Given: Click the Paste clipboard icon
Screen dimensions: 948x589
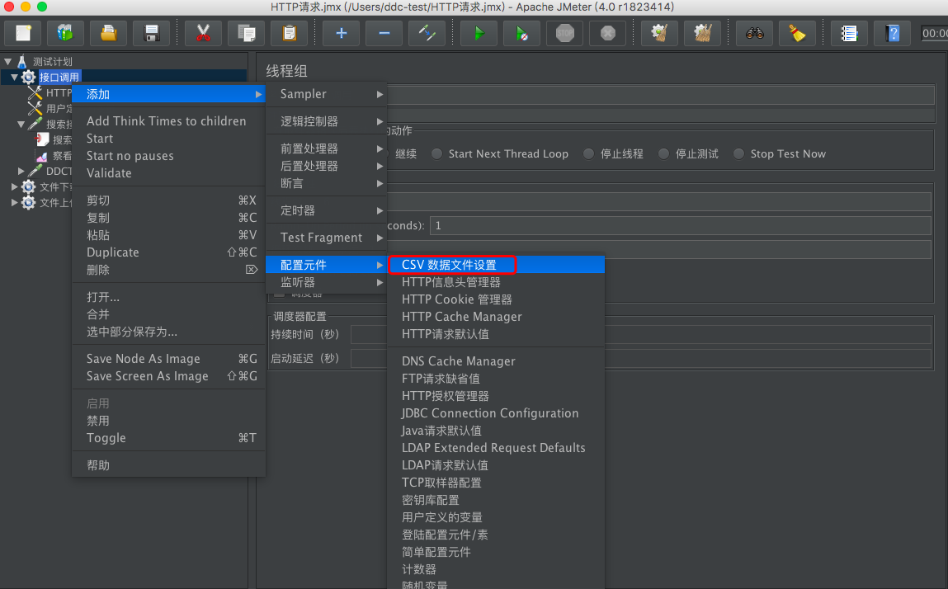Looking at the screenshot, I should pyautogui.click(x=289, y=33).
